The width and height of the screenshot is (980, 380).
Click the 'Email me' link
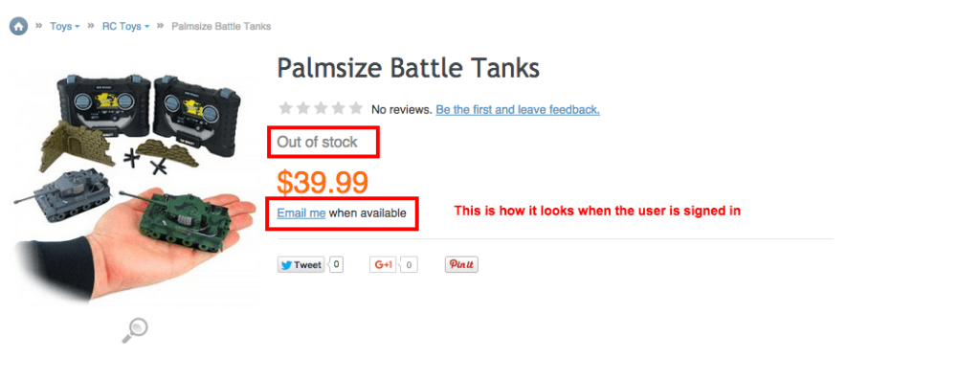(x=301, y=213)
